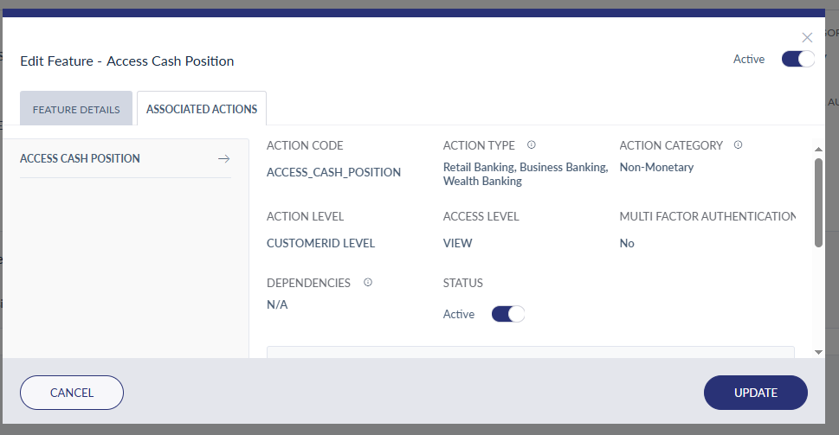839x435 pixels.
Task: Open the Action Type info icon
Action: (x=532, y=144)
